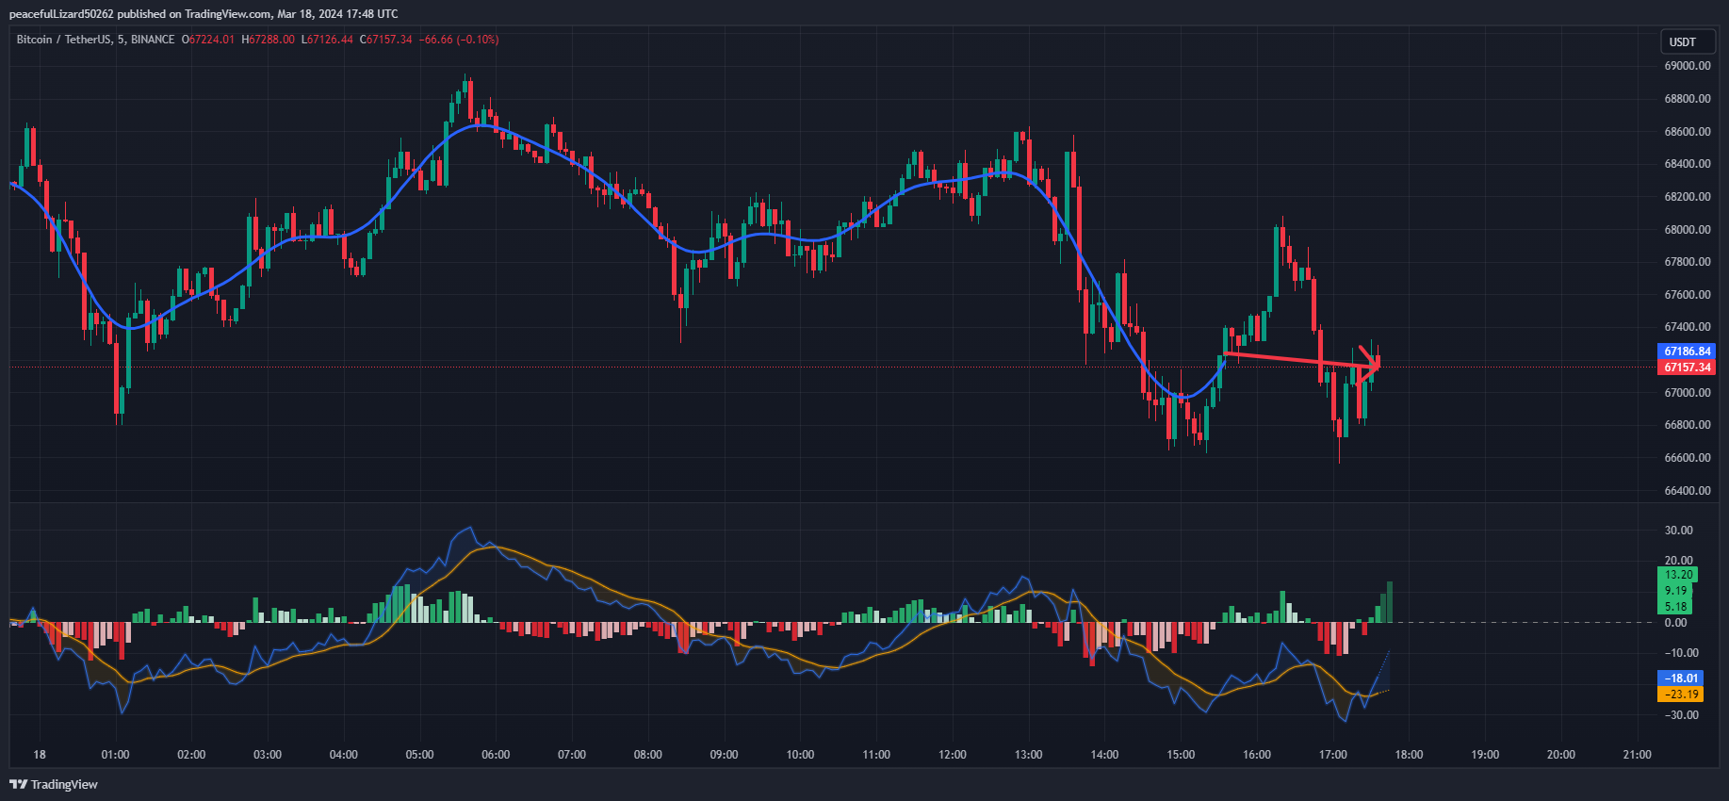This screenshot has height=801, width=1729.
Task: Click the change value -66.66 (-0.10%)
Action: 459,40
